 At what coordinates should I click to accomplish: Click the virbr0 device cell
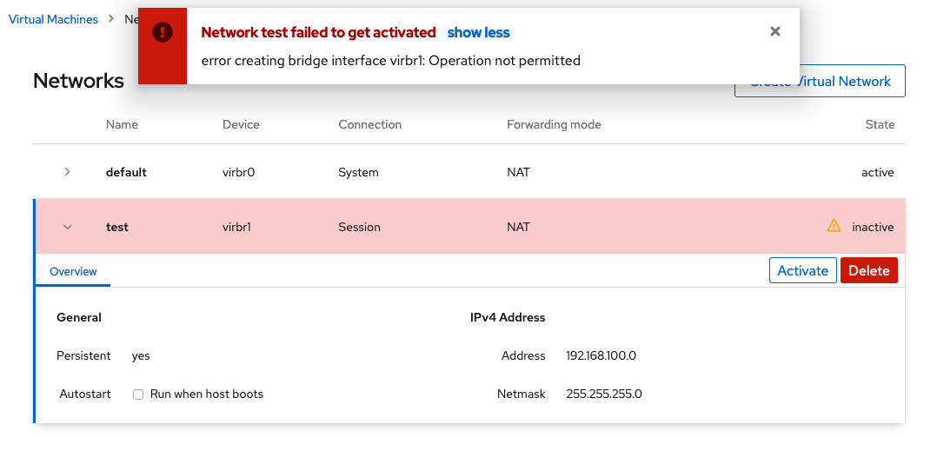point(238,172)
